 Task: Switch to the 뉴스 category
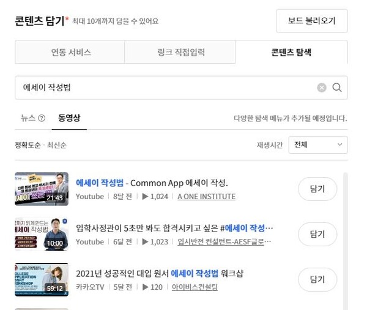28,118
